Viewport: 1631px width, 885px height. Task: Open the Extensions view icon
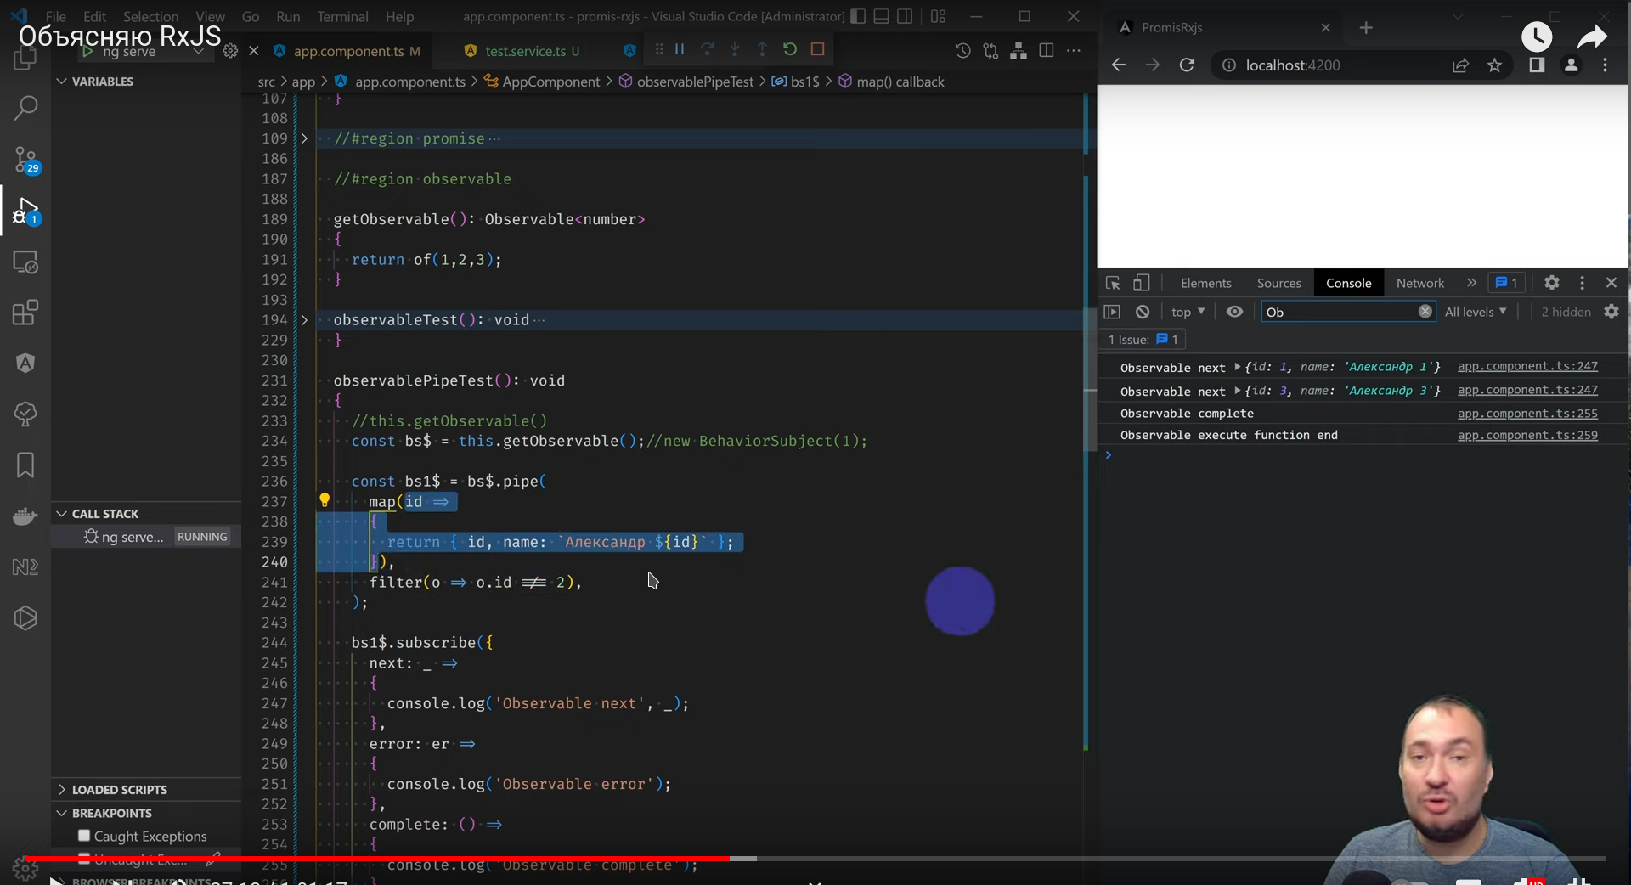[x=25, y=313]
